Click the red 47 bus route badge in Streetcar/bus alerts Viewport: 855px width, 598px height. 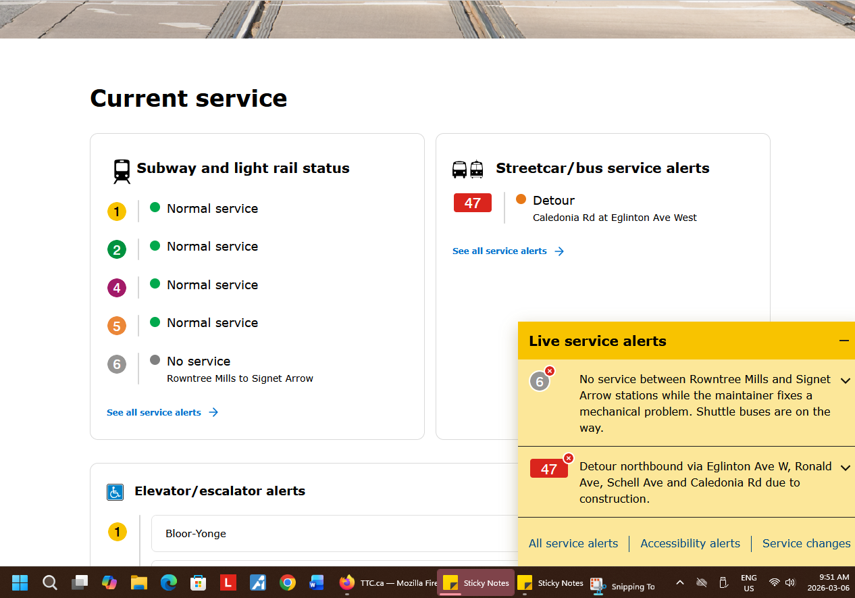tap(472, 203)
